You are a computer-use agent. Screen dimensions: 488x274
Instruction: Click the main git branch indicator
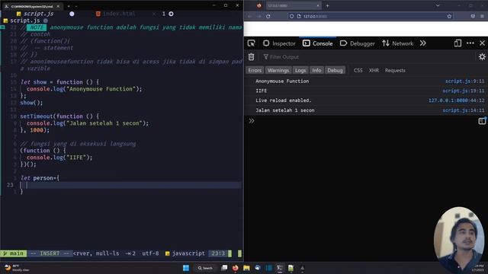14,253
